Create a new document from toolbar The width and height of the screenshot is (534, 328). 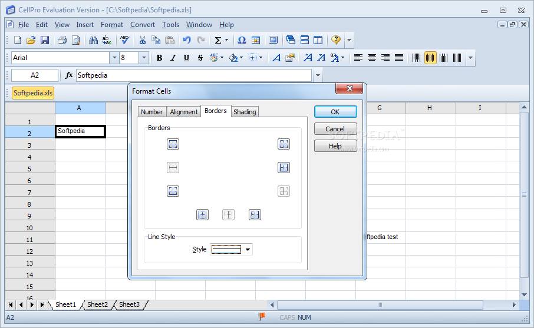pyautogui.click(x=17, y=40)
